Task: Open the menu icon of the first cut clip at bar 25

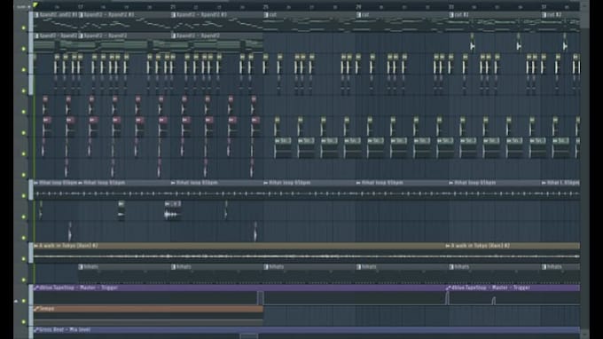Action: (266, 14)
